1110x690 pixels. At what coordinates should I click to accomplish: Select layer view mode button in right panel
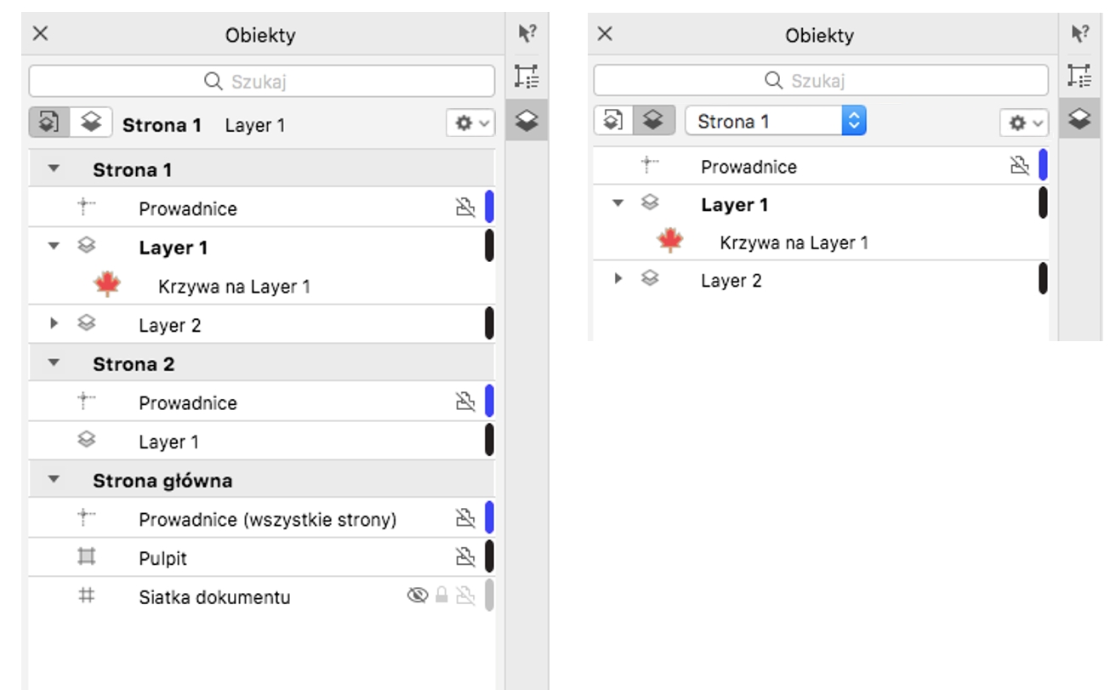653,122
